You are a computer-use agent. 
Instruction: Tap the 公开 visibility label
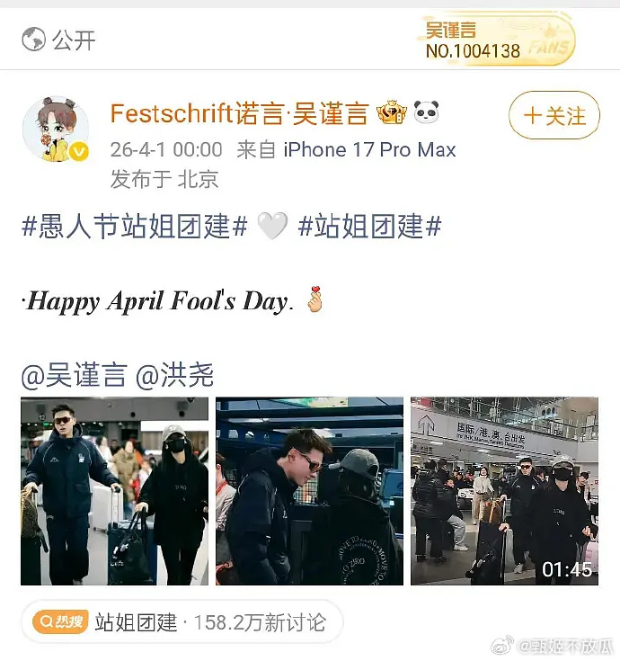coord(74,40)
